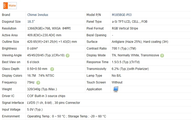This screenshot has width=193, height=120.
Task: Click the monitor icon in Application row
Action: [x=115, y=89]
